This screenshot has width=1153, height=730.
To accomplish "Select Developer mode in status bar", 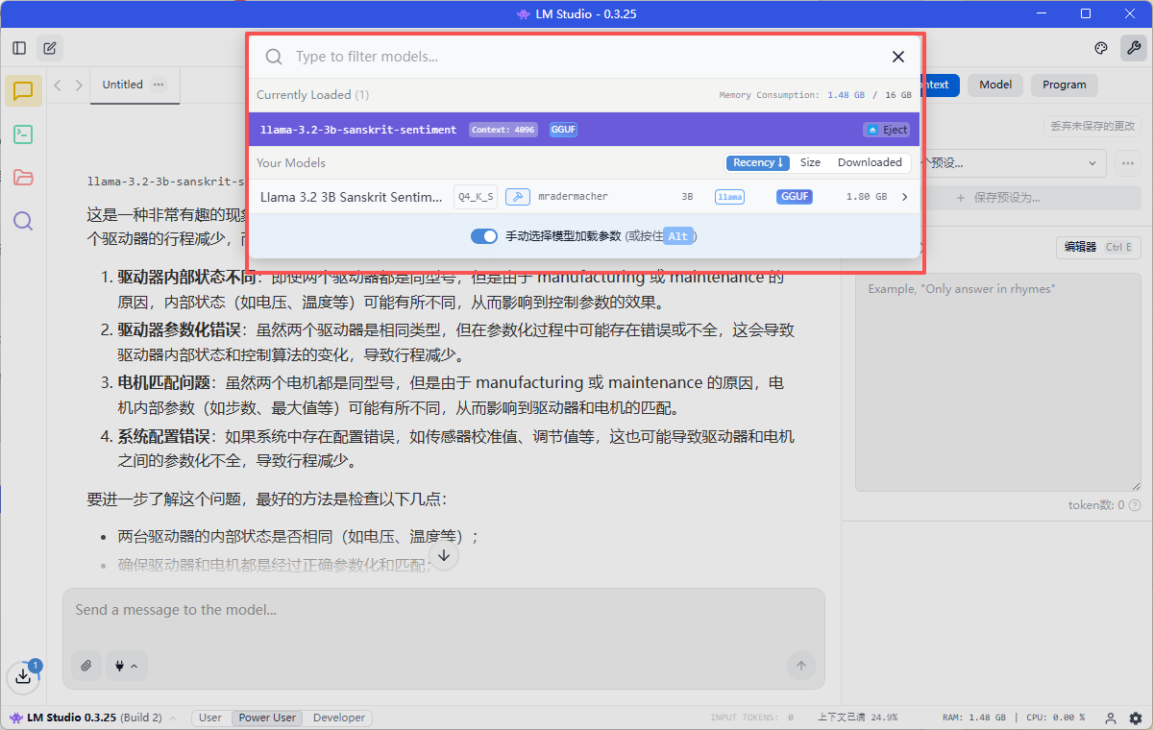I will 339,718.
